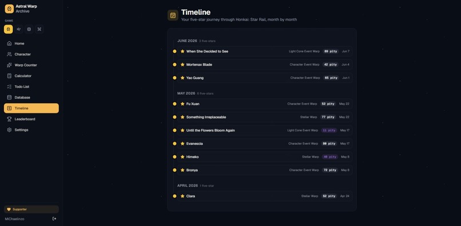Click the timeline dot for Himeko
Viewport: 461px width, 226px height.
[174, 157]
